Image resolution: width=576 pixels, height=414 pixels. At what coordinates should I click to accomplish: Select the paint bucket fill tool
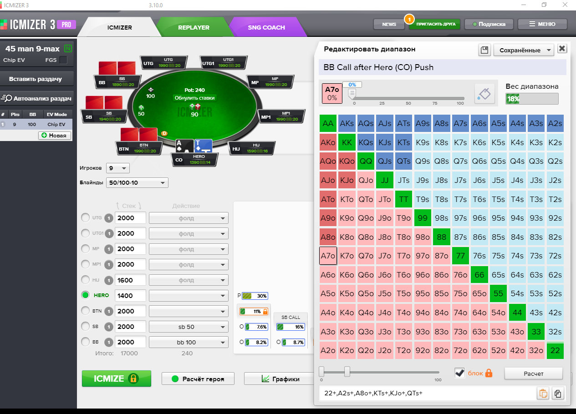tap(484, 94)
